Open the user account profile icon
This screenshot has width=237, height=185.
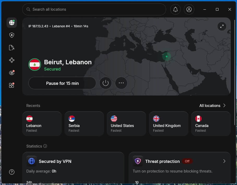(189, 9)
